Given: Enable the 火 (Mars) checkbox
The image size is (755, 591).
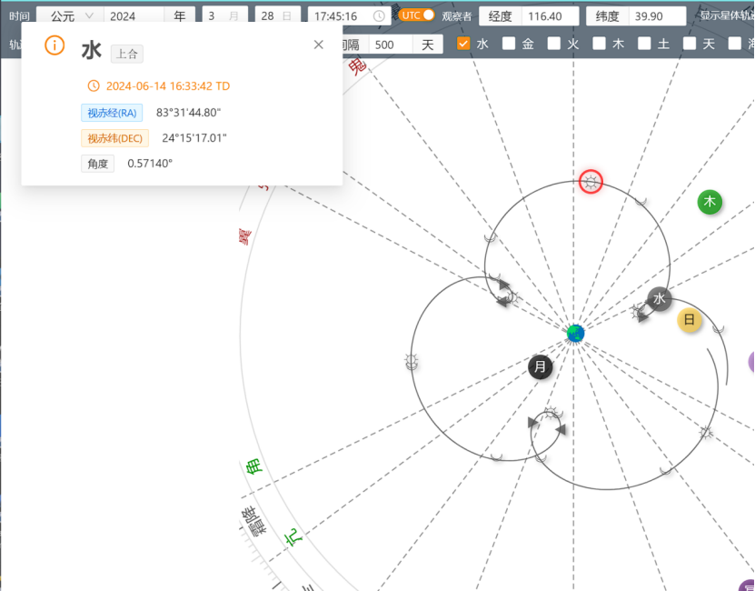Looking at the screenshot, I should coord(554,44).
